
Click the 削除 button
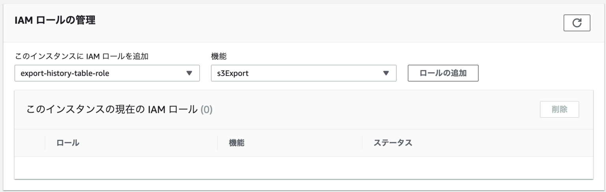point(559,109)
